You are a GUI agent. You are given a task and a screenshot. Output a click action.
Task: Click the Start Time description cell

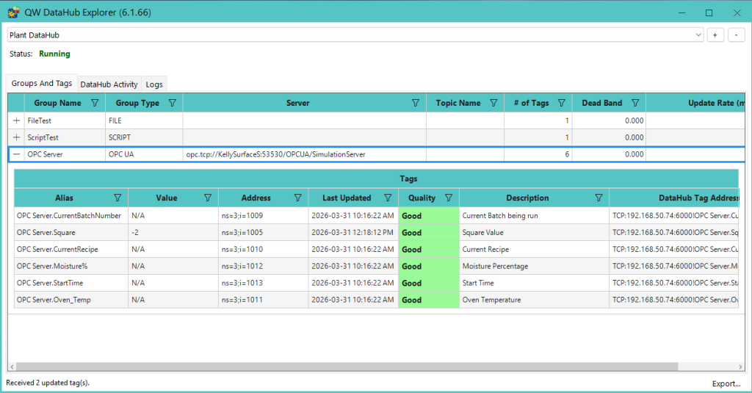535,283
